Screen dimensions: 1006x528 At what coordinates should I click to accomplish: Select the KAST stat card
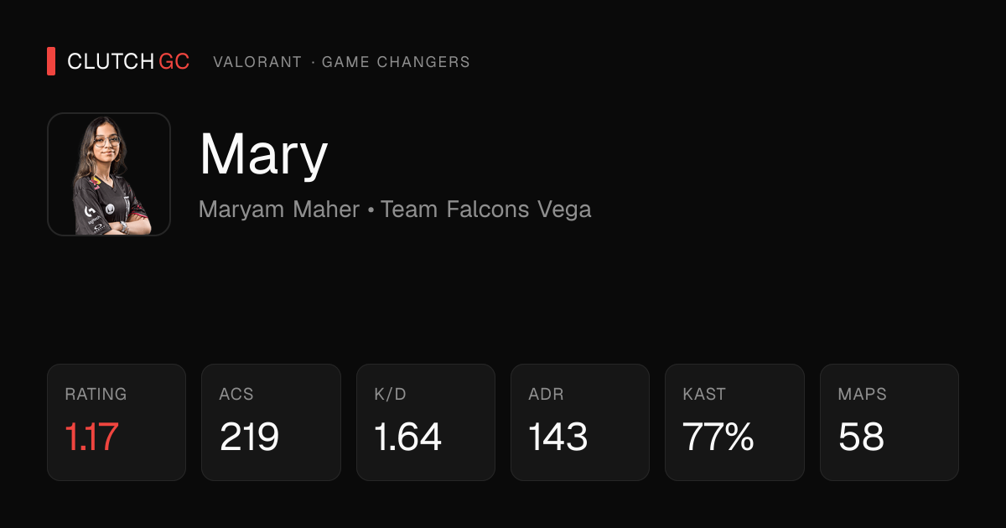(x=734, y=422)
